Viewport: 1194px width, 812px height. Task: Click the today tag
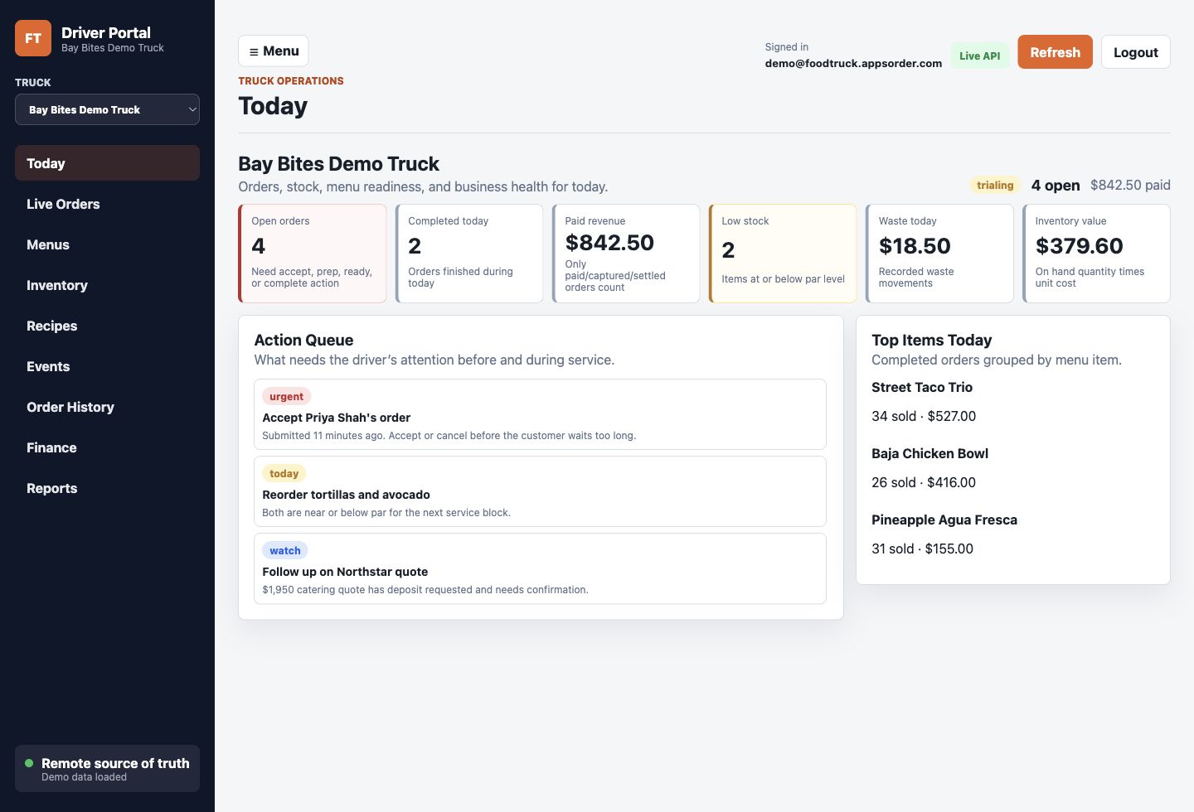click(284, 473)
